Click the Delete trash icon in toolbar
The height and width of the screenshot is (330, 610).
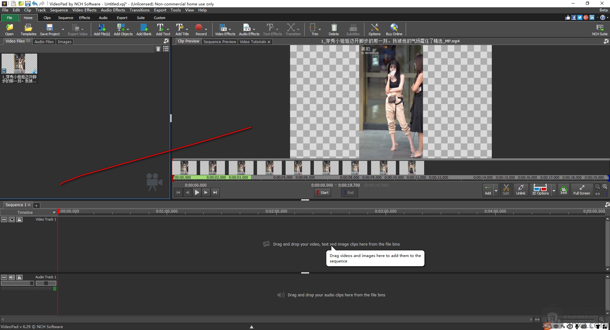334,30
